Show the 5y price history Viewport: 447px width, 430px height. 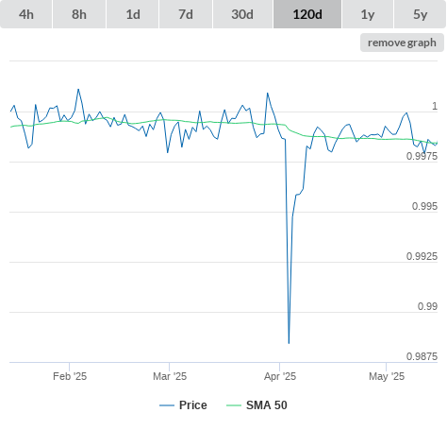pyautogui.click(x=421, y=14)
